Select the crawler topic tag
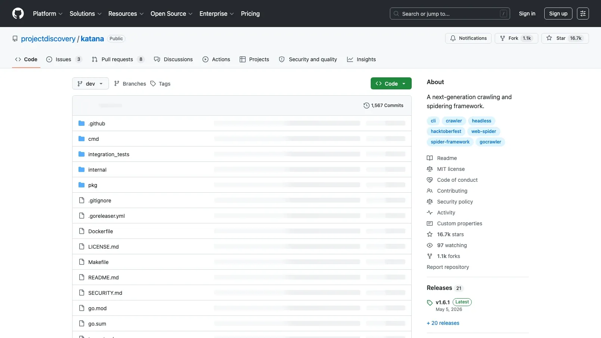 454,121
